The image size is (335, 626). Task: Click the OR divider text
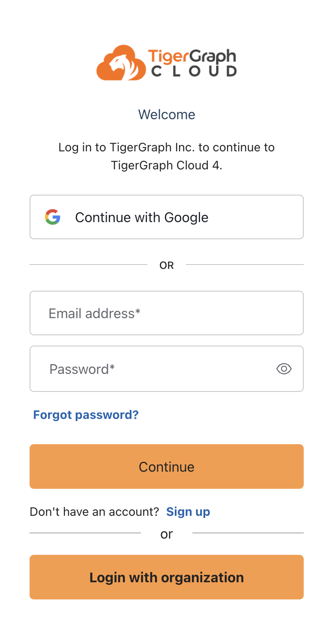(166, 265)
